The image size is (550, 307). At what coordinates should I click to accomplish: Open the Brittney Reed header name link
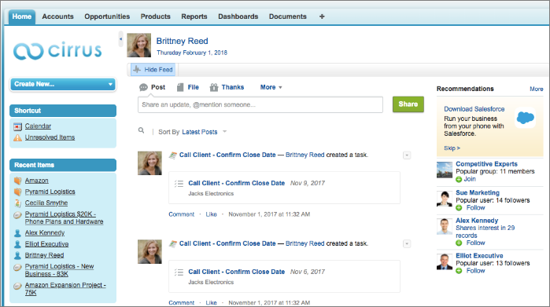tap(182, 41)
